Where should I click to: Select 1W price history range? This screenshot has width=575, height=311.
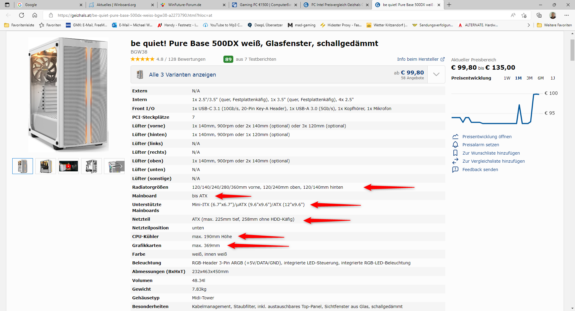507,78
